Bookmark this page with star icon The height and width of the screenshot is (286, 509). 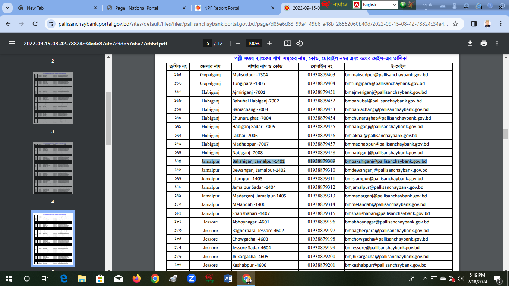coord(455,24)
